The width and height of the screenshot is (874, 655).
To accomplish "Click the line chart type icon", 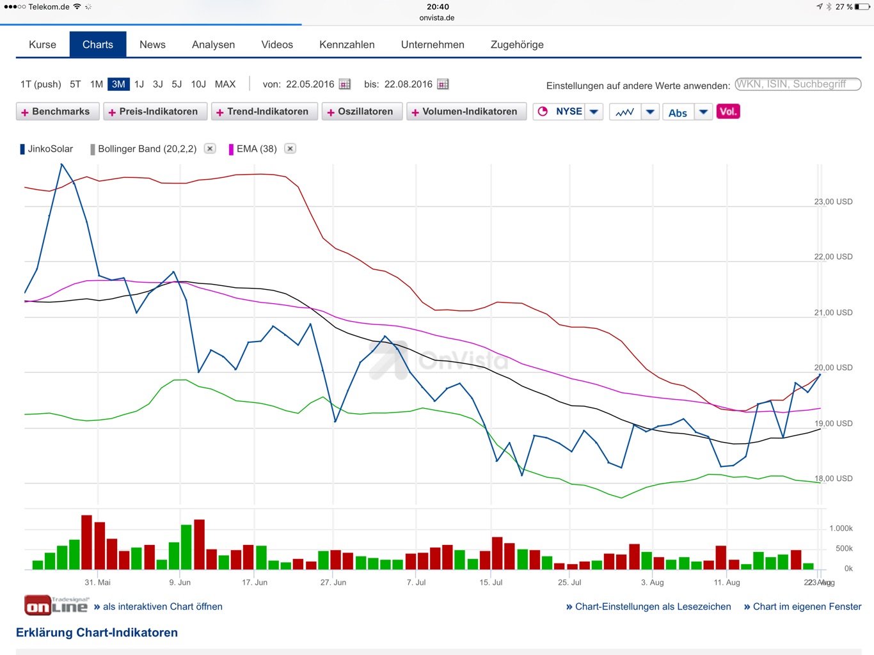I will pyautogui.click(x=624, y=112).
